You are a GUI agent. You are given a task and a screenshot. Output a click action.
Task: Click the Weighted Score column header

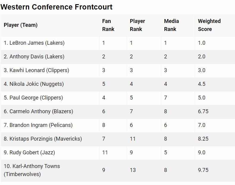tap(209, 25)
